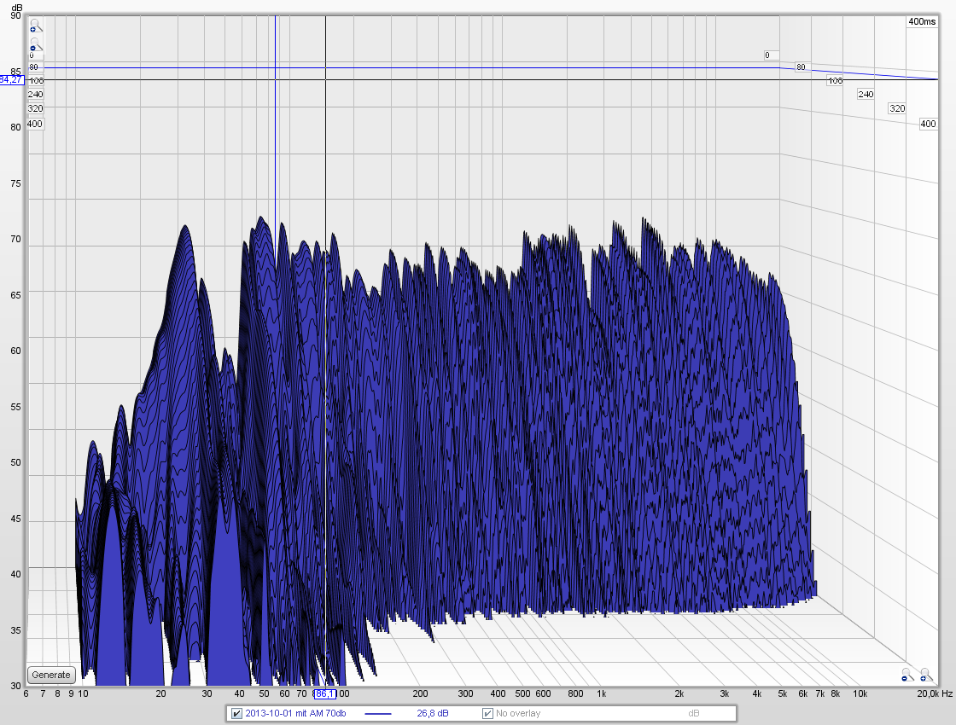
Task: Select the 320 time label on left axis
Action: point(35,108)
